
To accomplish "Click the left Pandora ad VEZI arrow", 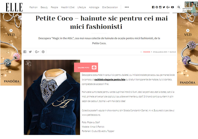I will point(11,30).
